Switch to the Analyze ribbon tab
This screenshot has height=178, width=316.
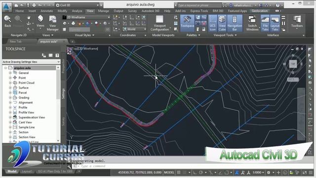(x=77, y=11)
